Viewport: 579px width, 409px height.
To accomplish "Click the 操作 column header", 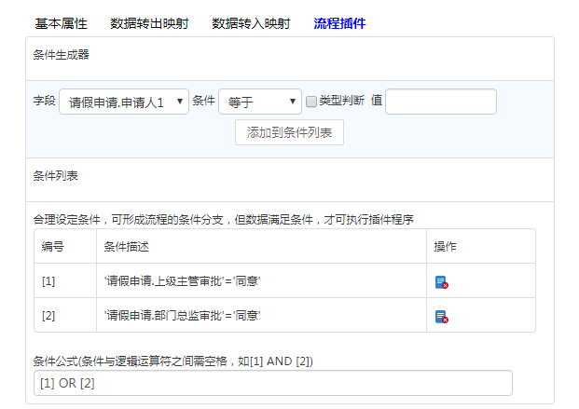I will click(445, 247).
